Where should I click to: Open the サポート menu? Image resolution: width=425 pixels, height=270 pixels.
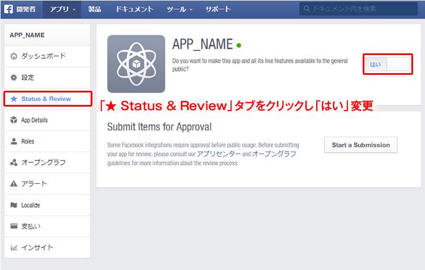(218, 9)
